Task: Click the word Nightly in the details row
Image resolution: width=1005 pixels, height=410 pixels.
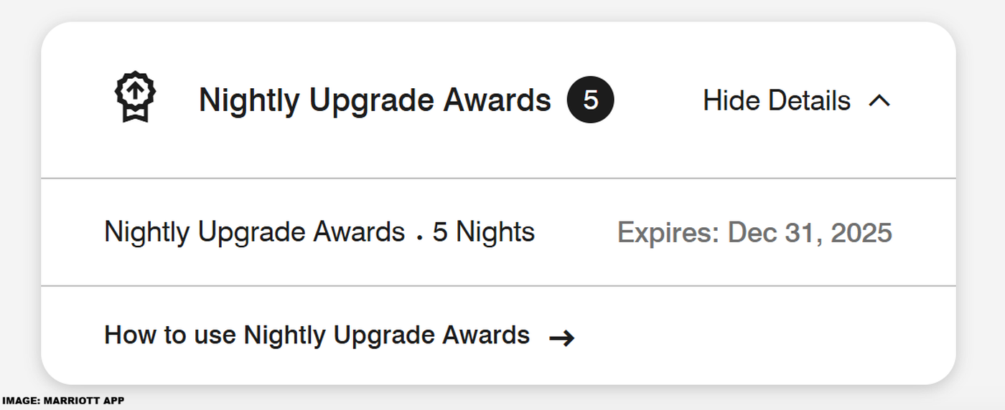Action: (x=147, y=232)
